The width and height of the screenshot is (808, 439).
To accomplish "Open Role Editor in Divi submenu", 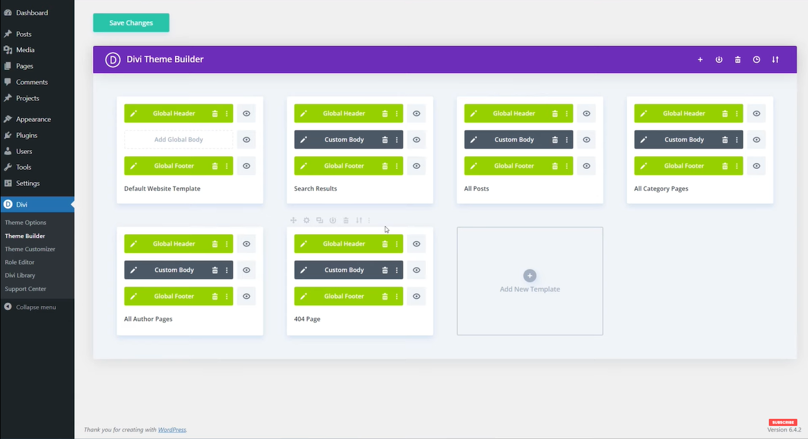I will click(x=20, y=262).
